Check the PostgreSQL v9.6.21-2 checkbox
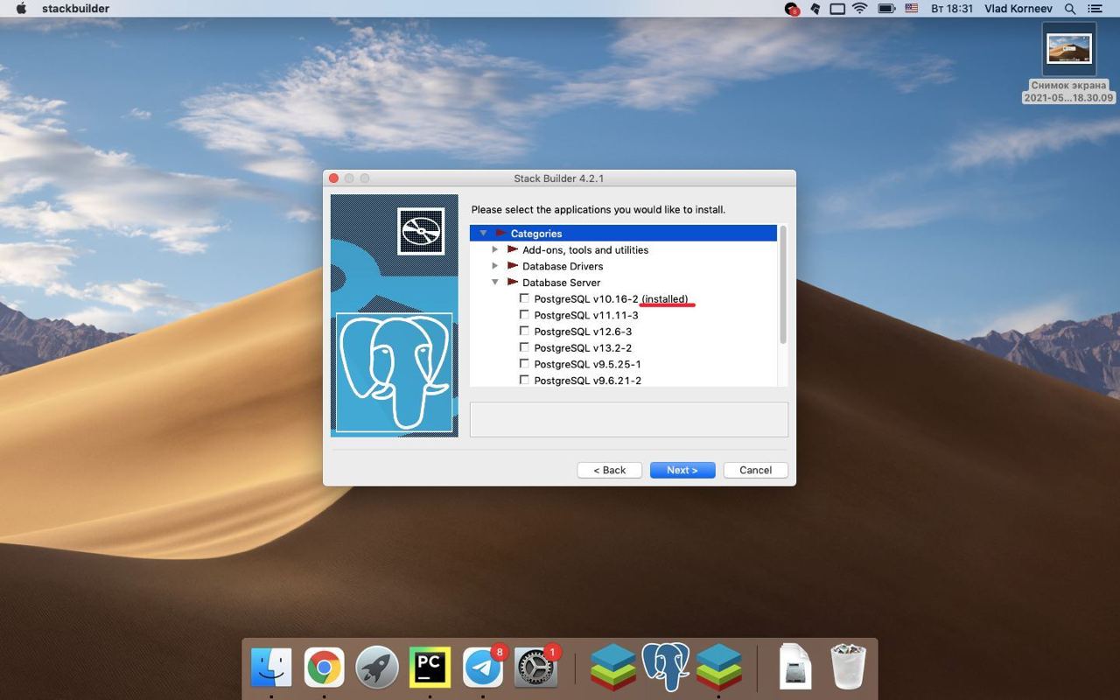 click(x=524, y=381)
